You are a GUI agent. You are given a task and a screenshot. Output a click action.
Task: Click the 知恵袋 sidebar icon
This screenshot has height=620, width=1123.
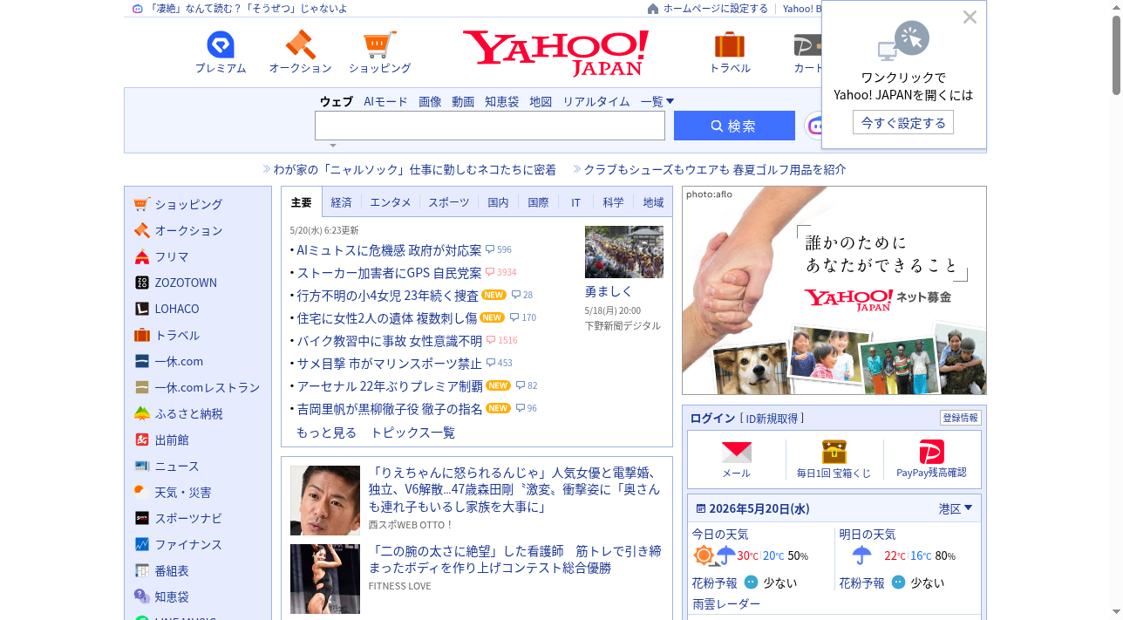(142, 596)
